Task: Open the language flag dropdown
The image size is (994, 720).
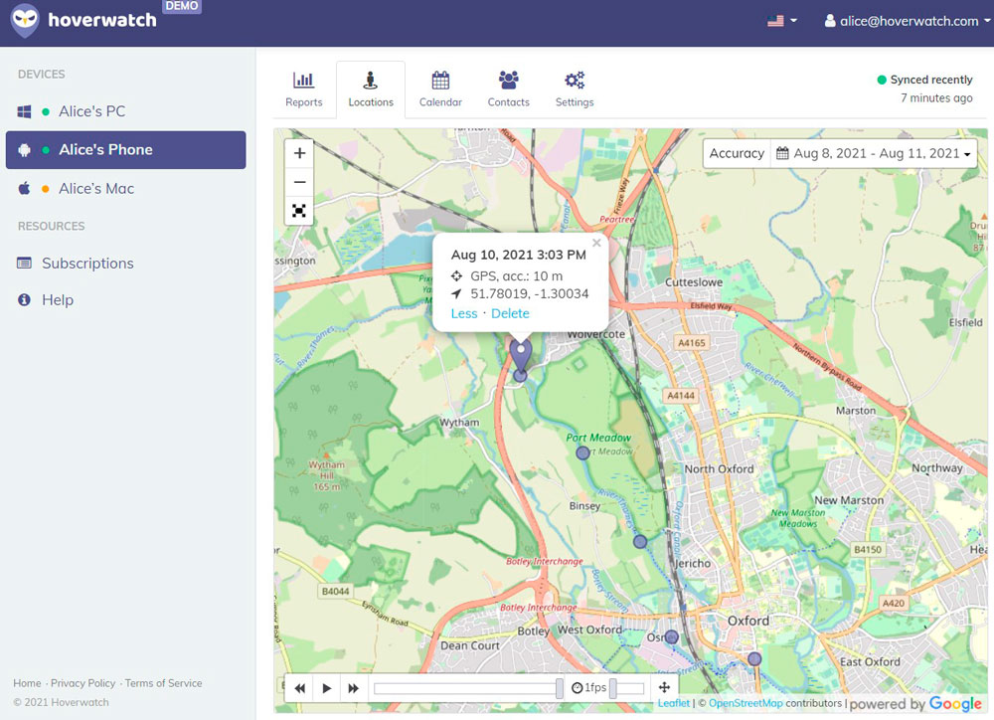Action: (x=782, y=21)
